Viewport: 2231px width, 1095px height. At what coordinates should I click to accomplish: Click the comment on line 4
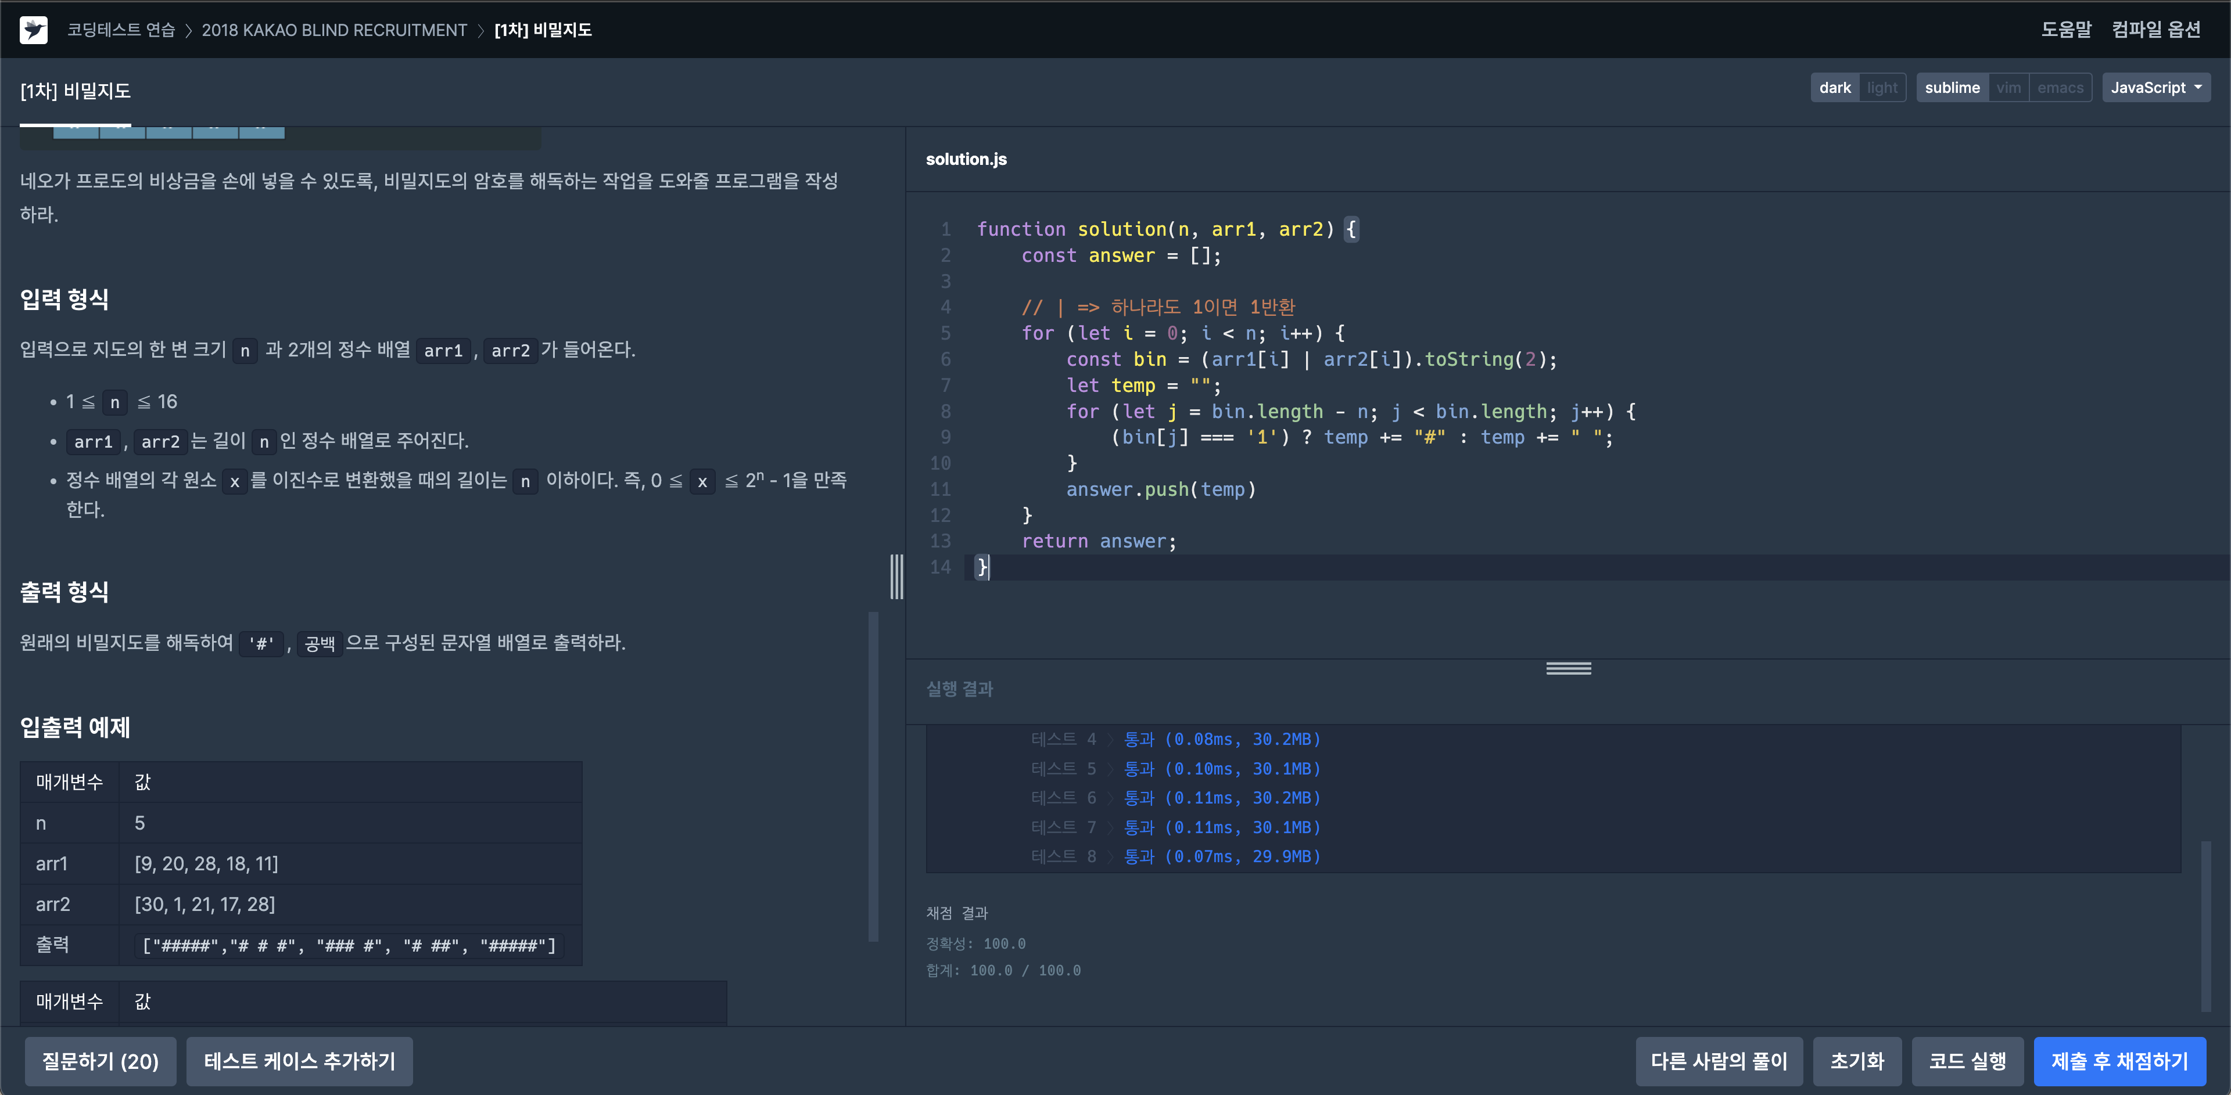tap(1158, 307)
